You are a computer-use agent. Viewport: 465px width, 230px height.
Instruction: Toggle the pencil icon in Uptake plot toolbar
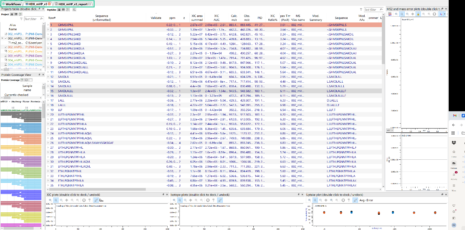coord(355,200)
